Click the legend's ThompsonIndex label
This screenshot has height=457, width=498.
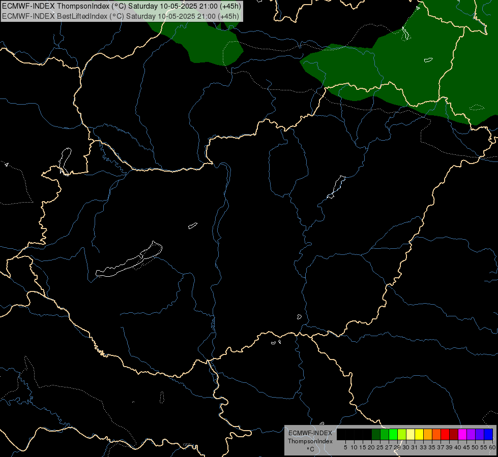[x=310, y=441]
